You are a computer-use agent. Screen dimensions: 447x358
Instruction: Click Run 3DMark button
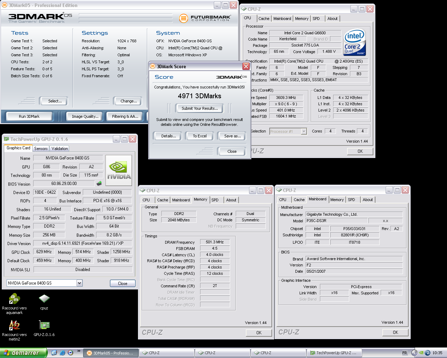pos(29,116)
